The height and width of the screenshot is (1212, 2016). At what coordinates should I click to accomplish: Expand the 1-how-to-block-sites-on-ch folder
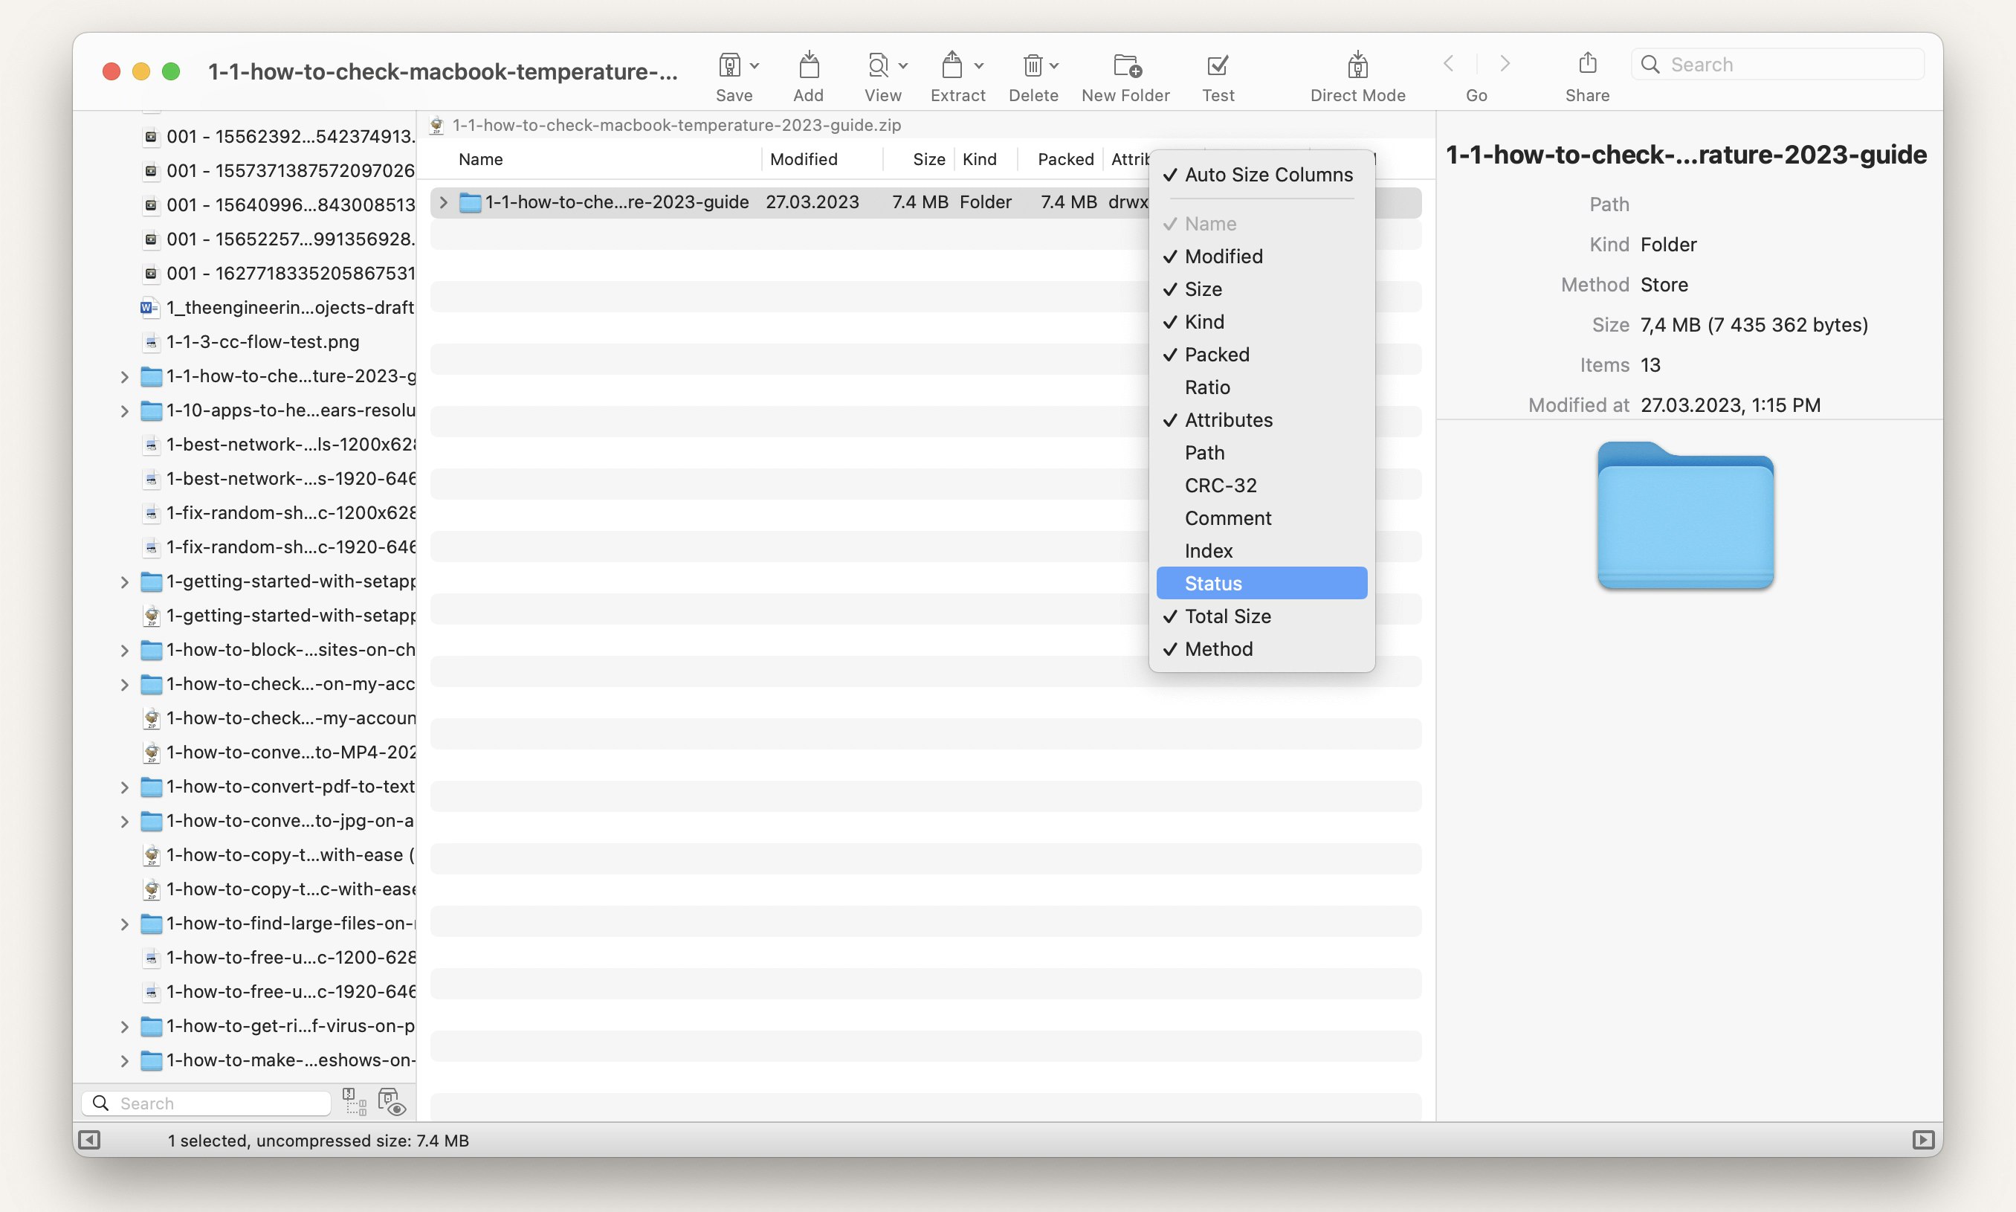[124, 648]
